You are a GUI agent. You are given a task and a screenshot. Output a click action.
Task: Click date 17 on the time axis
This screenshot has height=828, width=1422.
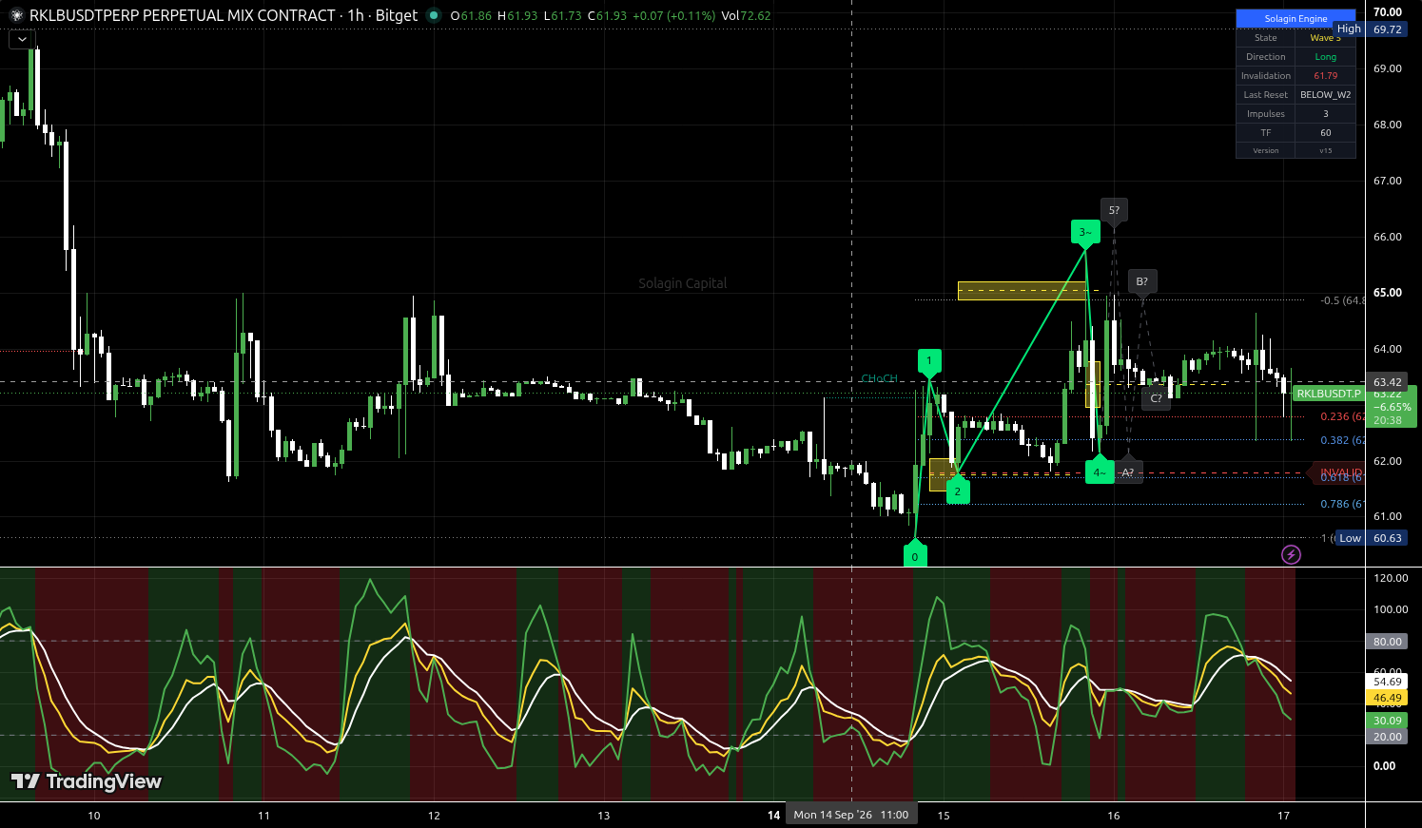coord(1284,815)
